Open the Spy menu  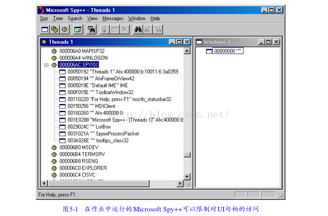pyautogui.click(x=44, y=18)
